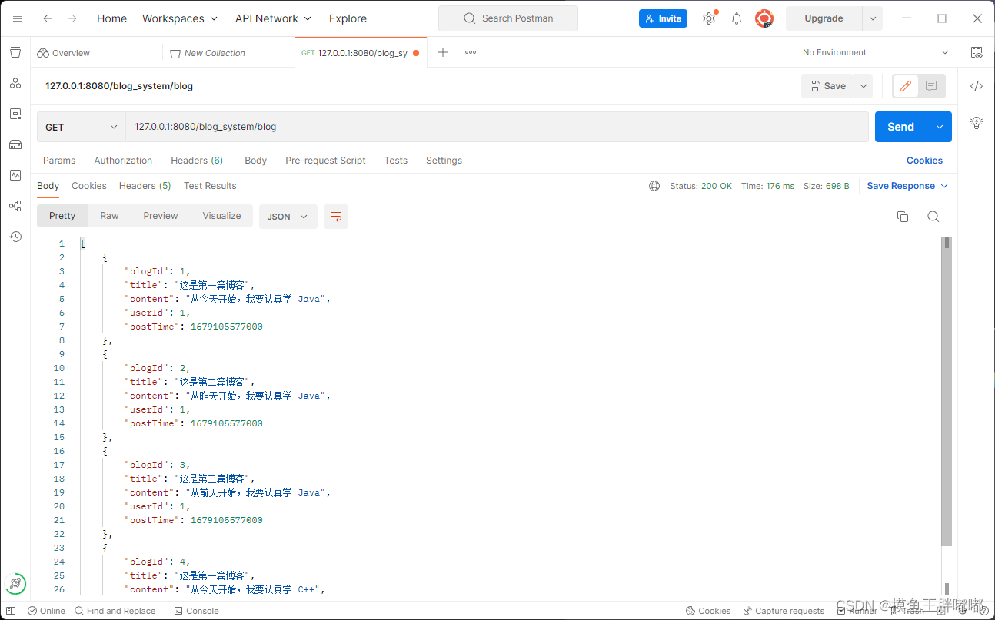Open the request Headers (6) tab
995x620 pixels.
pos(197,161)
